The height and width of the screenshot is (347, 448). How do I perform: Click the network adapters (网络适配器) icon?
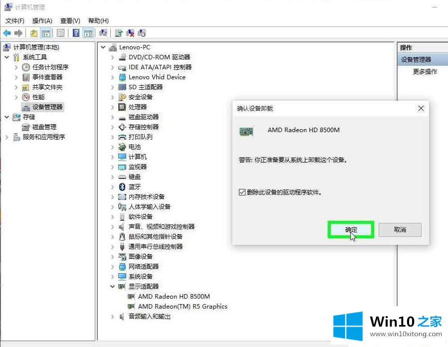pos(122,266)
